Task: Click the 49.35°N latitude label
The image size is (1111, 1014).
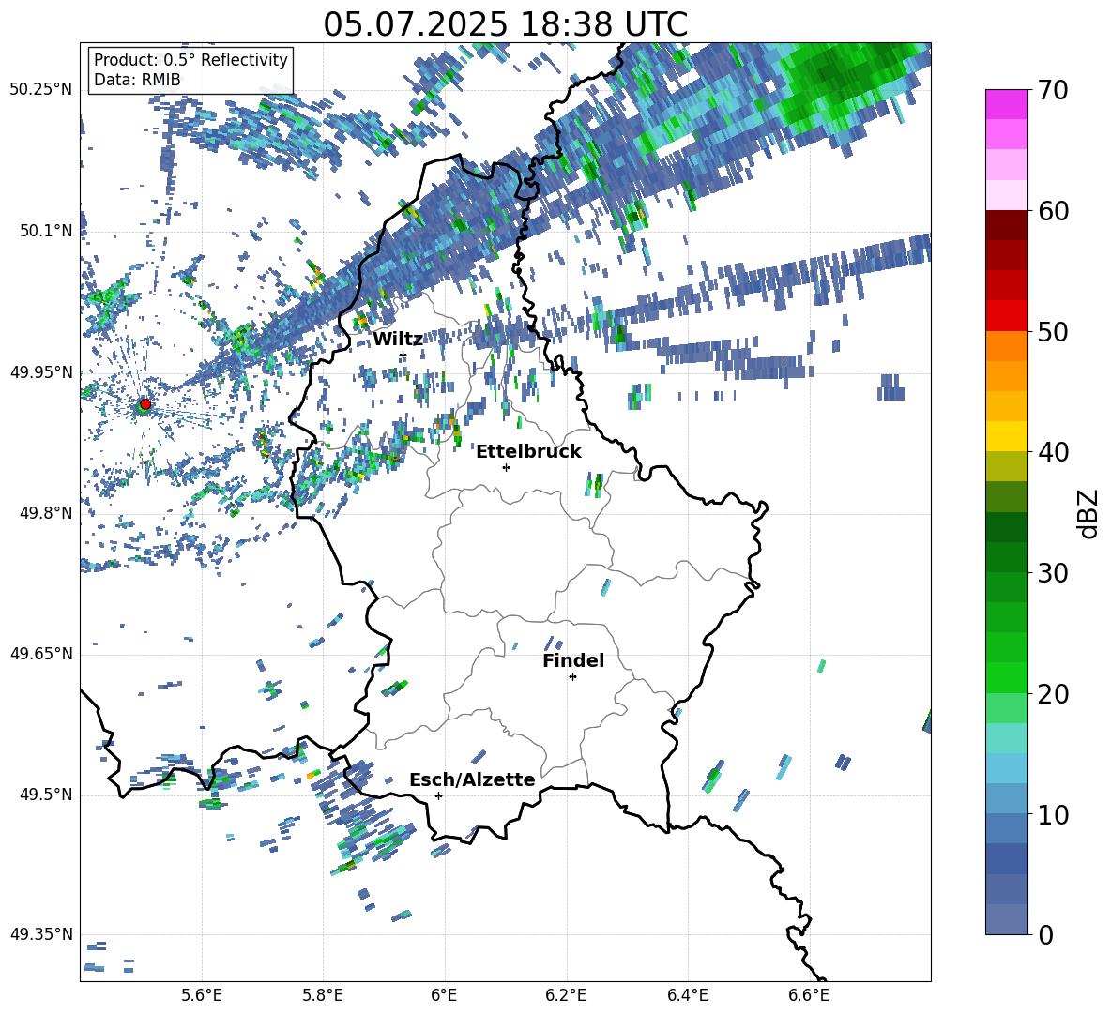Action: tap(41, 934)
